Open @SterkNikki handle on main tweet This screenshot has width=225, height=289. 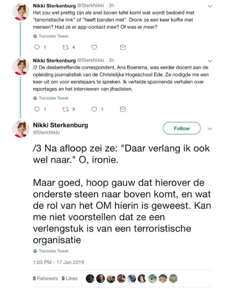pos(46,133)
